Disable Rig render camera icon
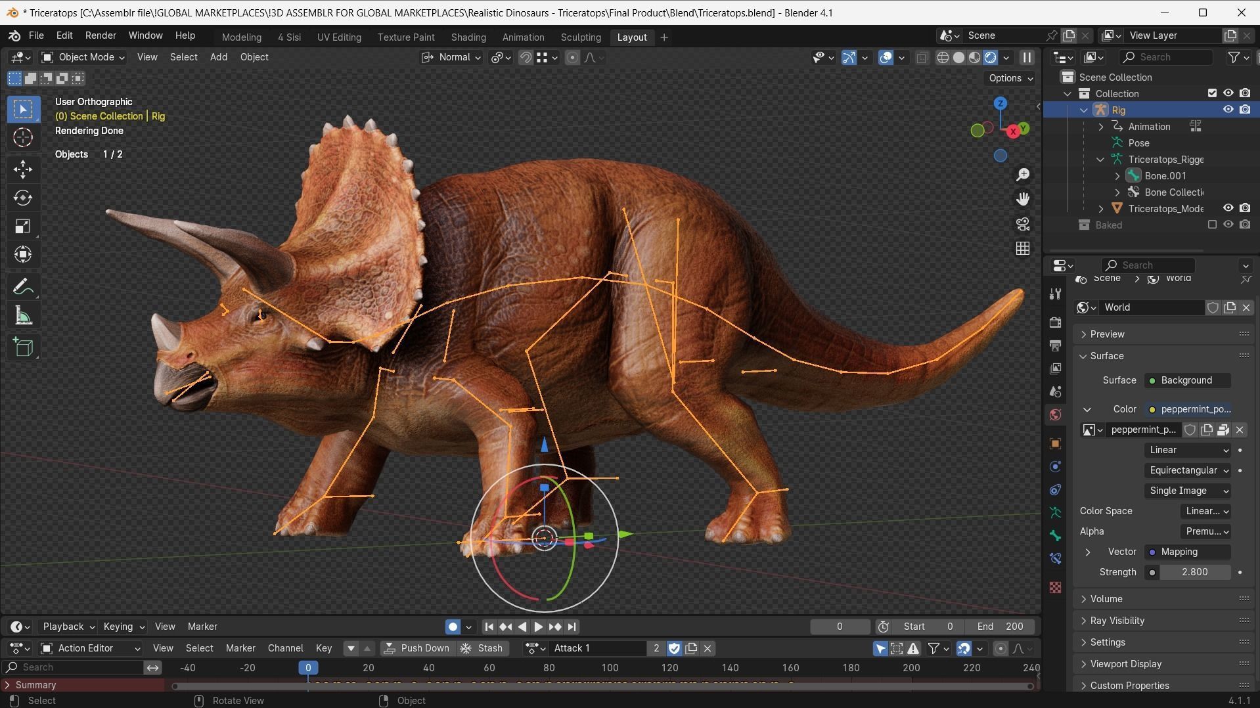Viewport: 1260px width, 708px height. tap(1245, 110)
